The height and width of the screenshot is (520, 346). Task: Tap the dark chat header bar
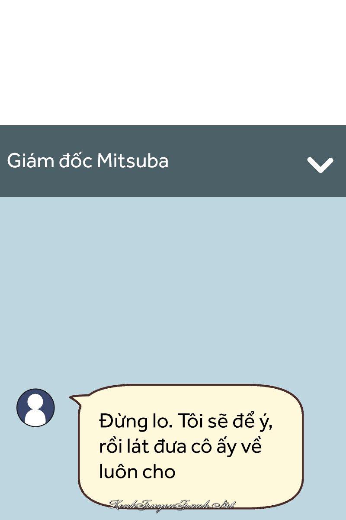(x=173, y=161)
